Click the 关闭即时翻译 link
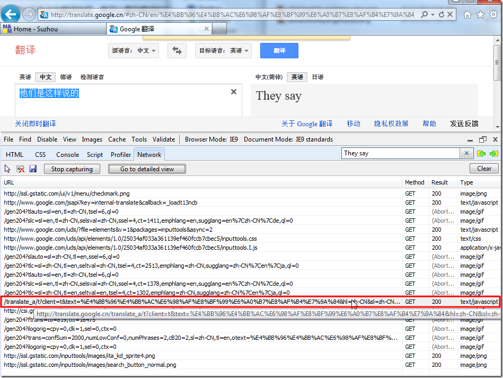This screenshot has height=378, width=503. tap(36, 124)
